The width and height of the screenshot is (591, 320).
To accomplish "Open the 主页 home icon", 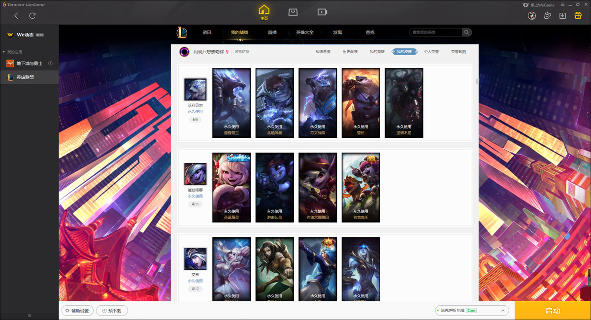I will click(x=264, y=12).
